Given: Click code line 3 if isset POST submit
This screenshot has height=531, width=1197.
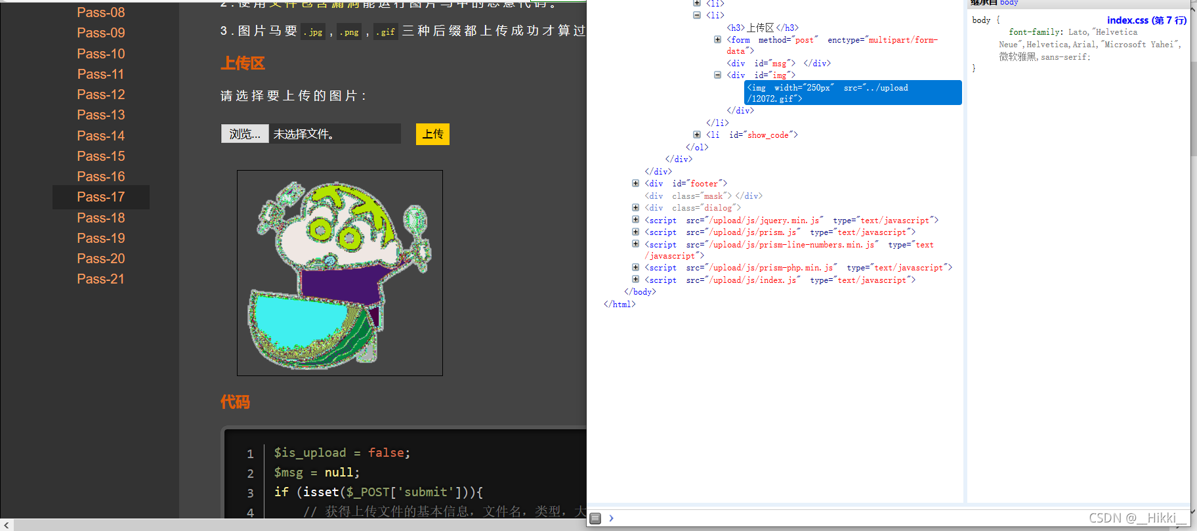Looking at the screenshot, I should 379,492.
